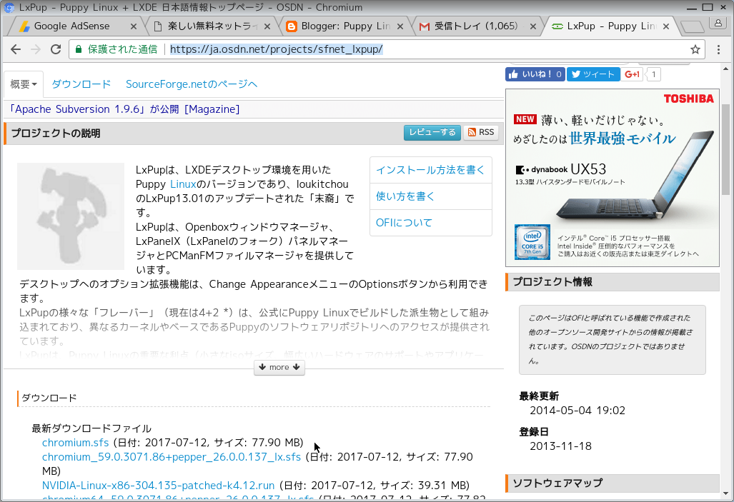Image resolution: width=734 pixels, height=502 pixels.
Task: Click the Linux link in project description
Action: point(182,184)
